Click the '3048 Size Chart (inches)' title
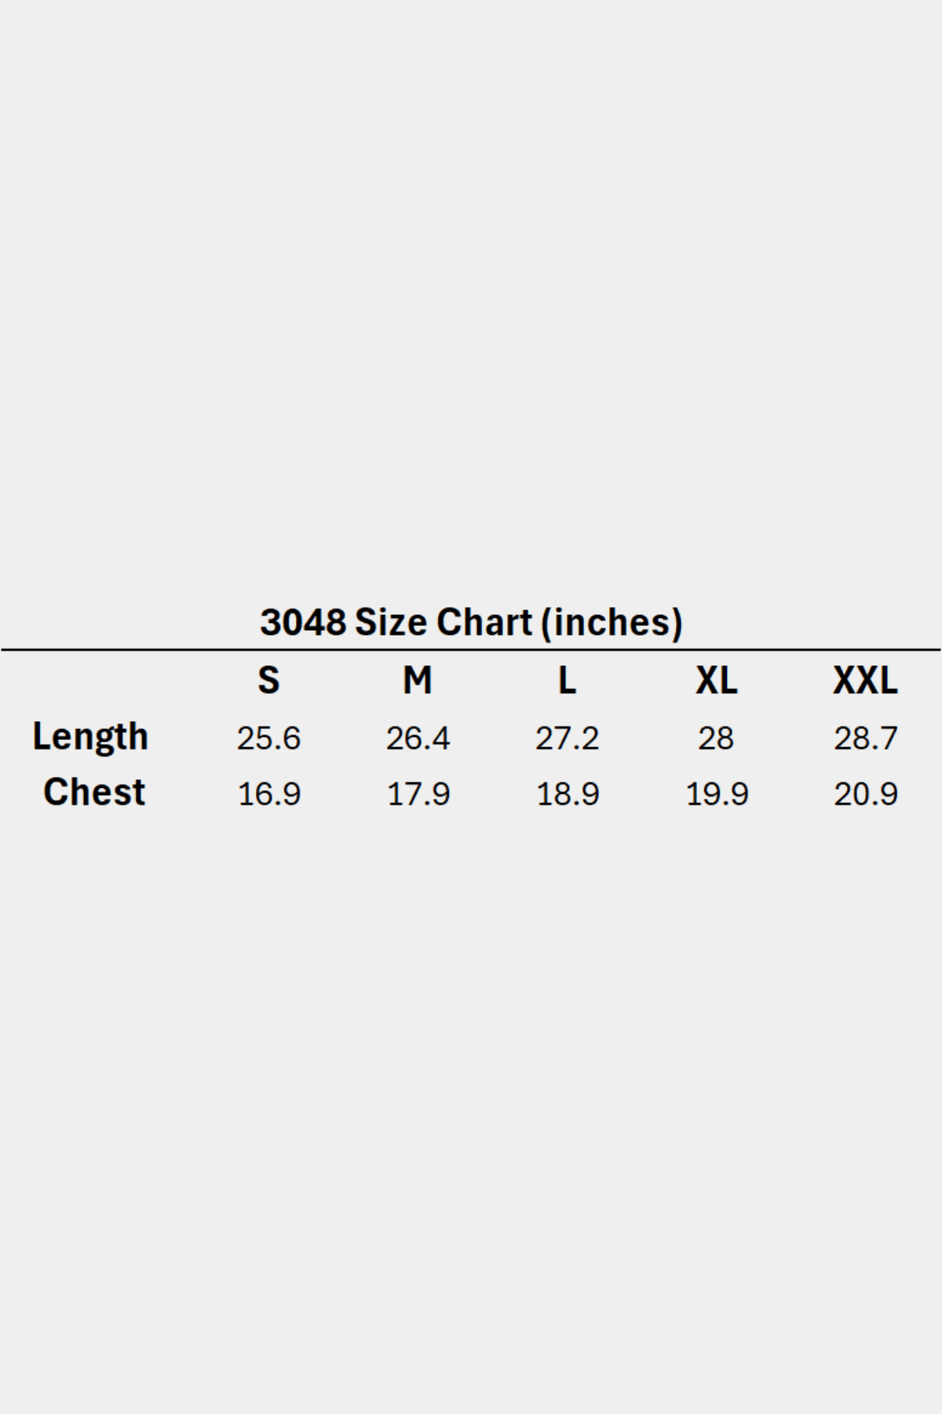This screenshot has height=1414, width=942. pyautogui.click(x=471, y=622)
